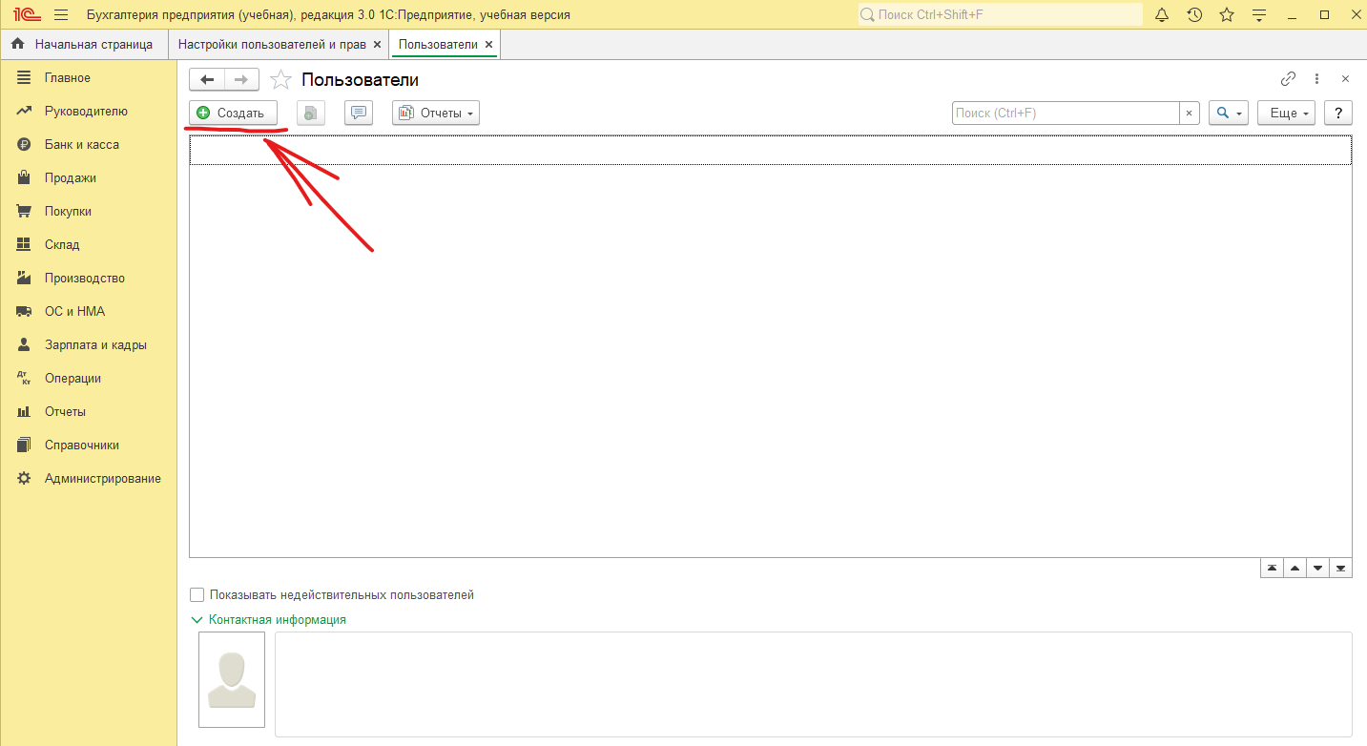Click the contact information text area
This screenshot has height=746, width=1367.
(x=814, y=684)
